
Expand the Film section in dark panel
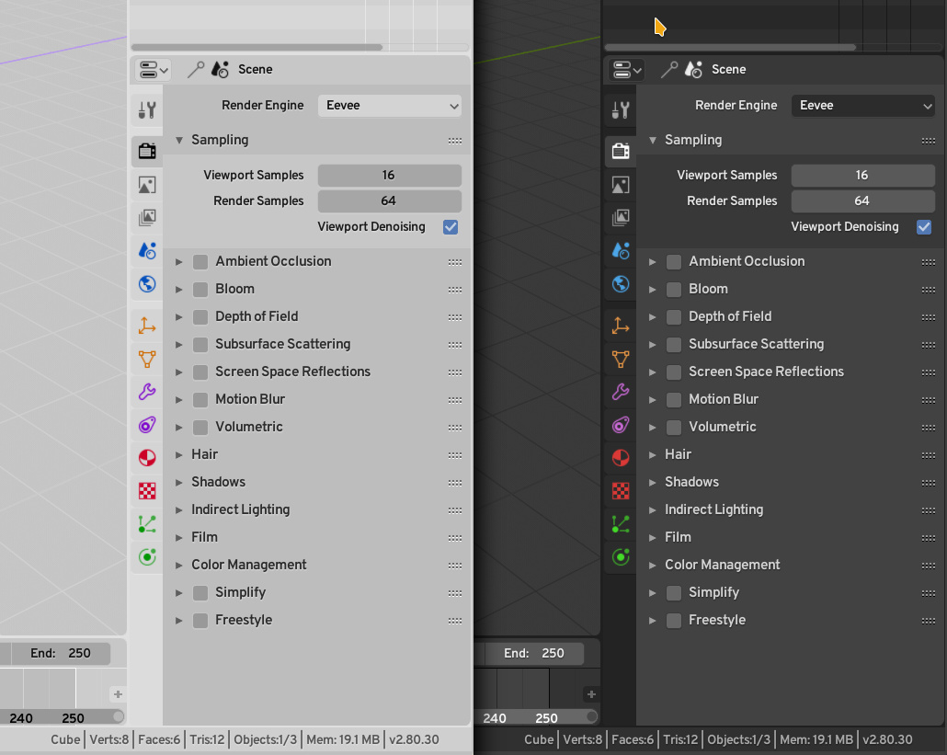(x=652, y=538)
